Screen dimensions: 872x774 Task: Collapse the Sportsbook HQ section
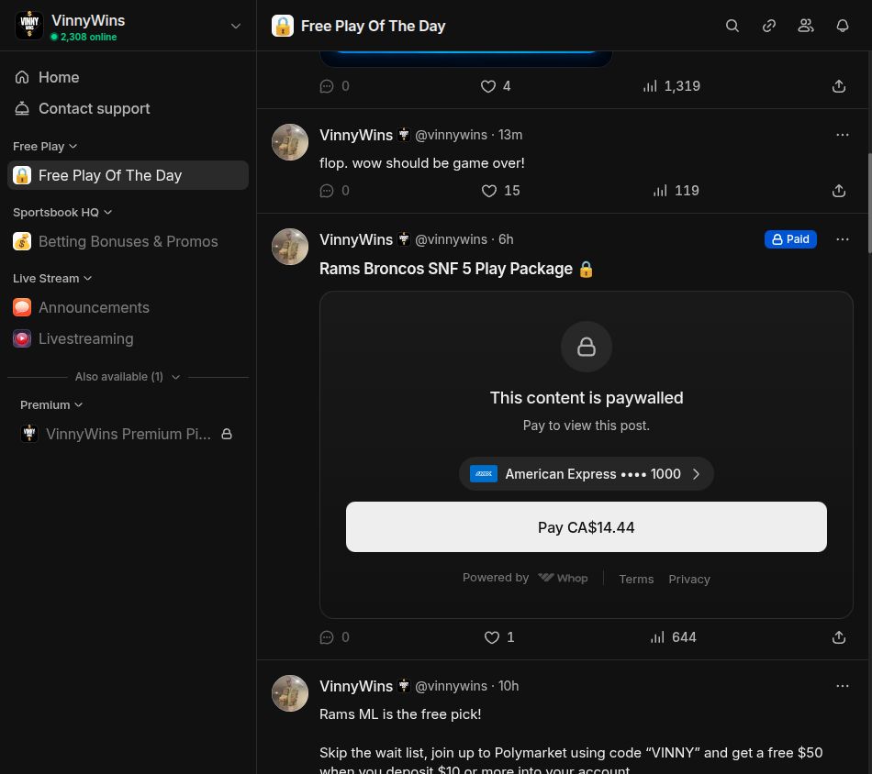tap(62, 212)
